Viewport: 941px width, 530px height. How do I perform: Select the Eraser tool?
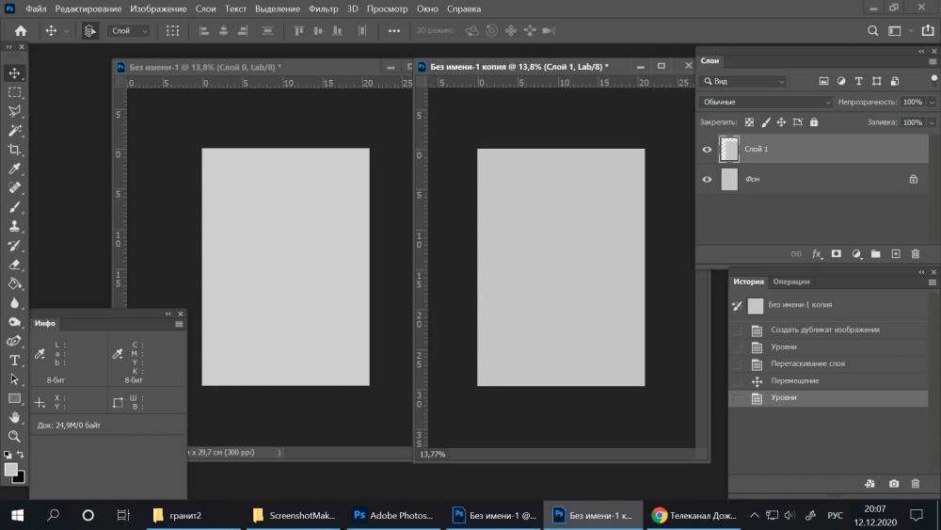(15, 265)
